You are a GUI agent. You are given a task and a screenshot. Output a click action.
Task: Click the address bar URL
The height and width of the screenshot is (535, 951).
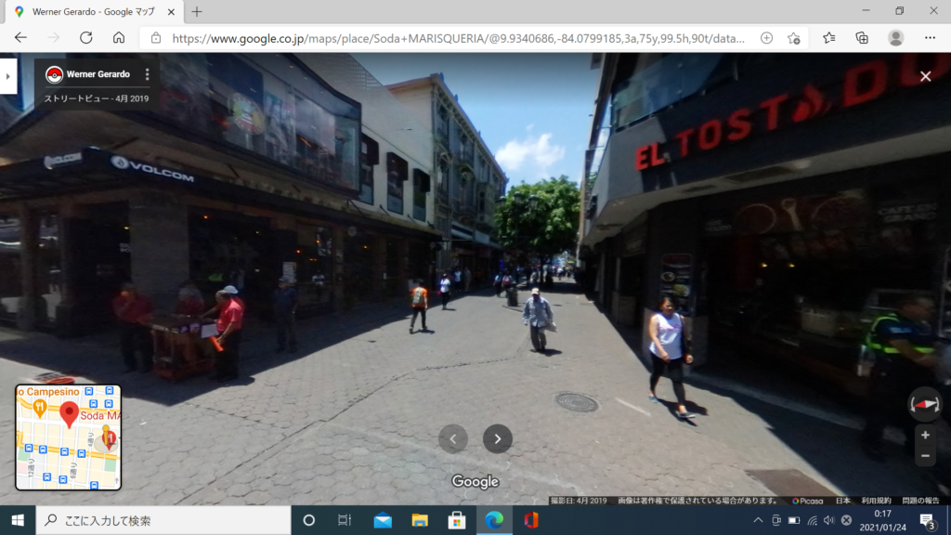tap(458, 38)
